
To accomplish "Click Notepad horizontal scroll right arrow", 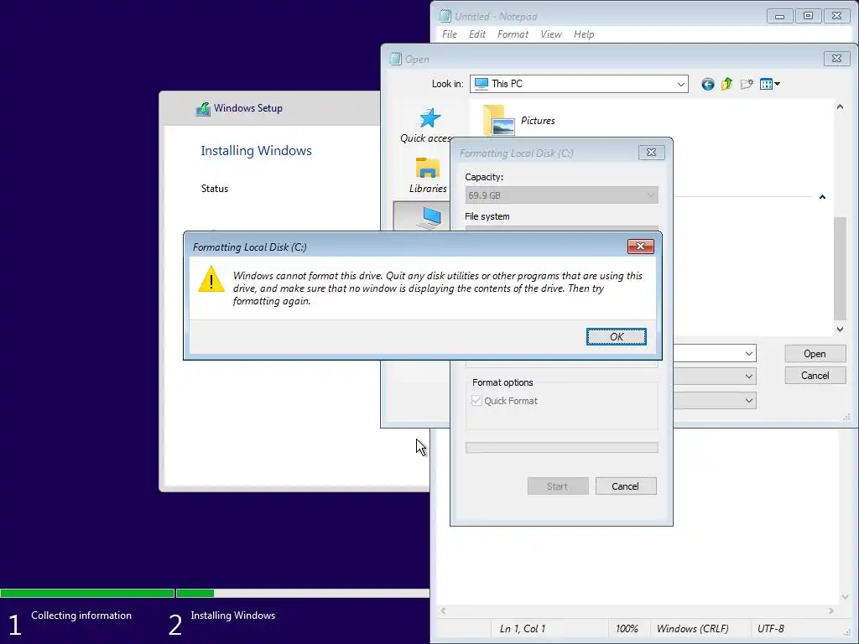I will pos(831,610).
